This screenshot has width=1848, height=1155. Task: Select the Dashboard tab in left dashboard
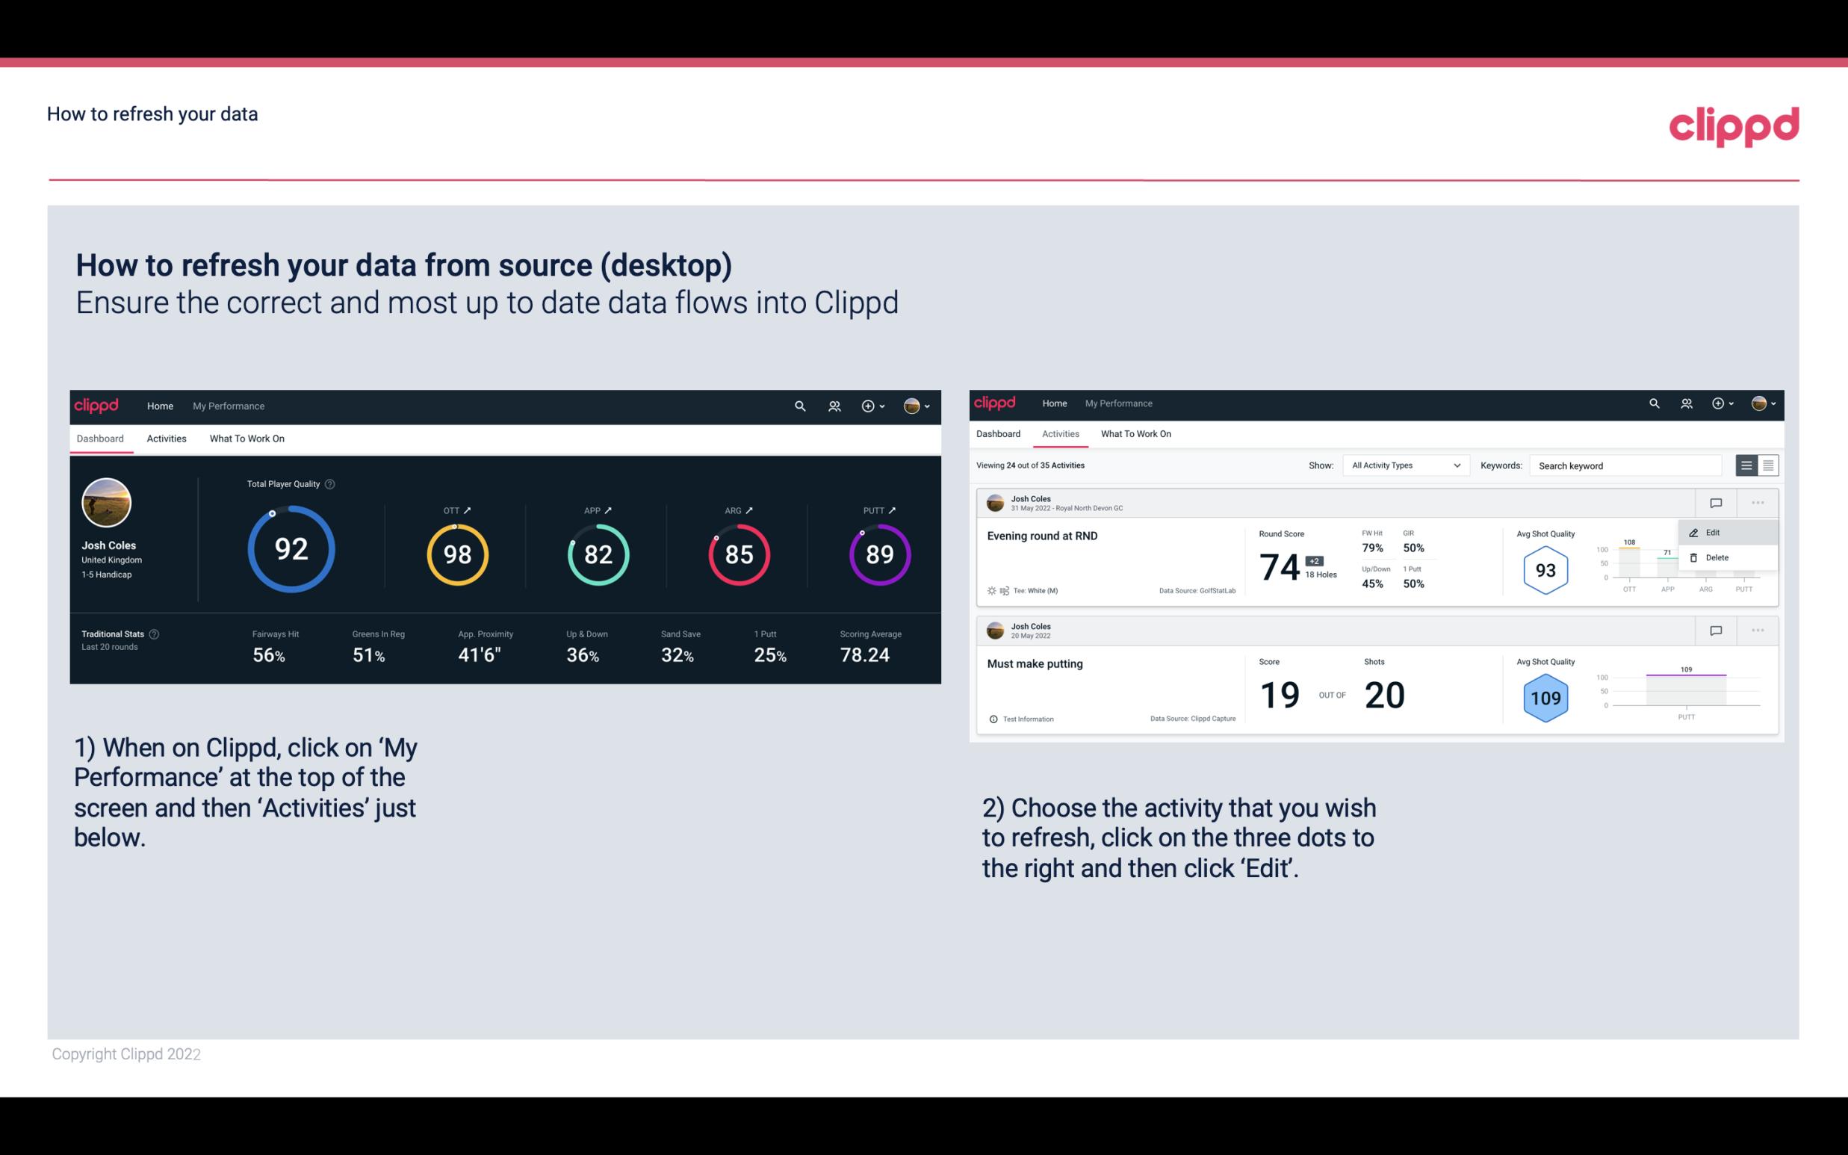coord(100,438)
